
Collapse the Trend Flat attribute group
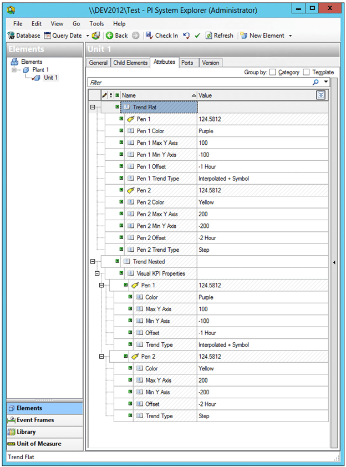click(92, 107)
